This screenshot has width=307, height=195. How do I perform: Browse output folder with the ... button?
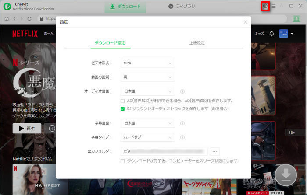tap(214, 151)
